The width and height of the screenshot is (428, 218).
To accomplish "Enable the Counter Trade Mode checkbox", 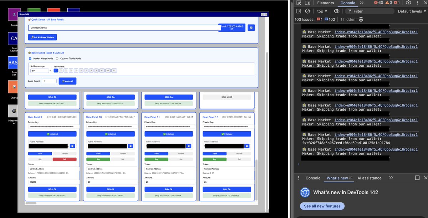I will (57, 59).
